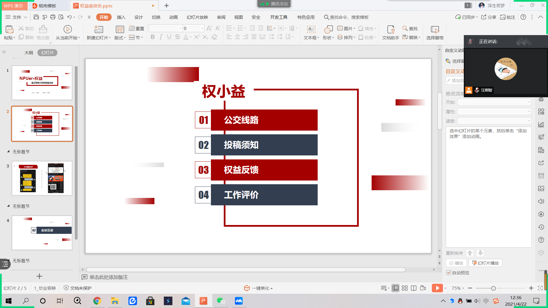Image resolution: width=548 pixels, height=308 pixels.
Task: Open the 插入 ribbon tab
Action: pos(121,17)
